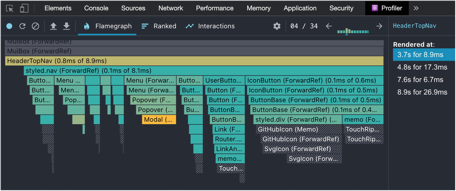Image resolution: width=456 pixels, height=191 pixels.
Task: Start profiling with the record button
Action: pos(9,26)
